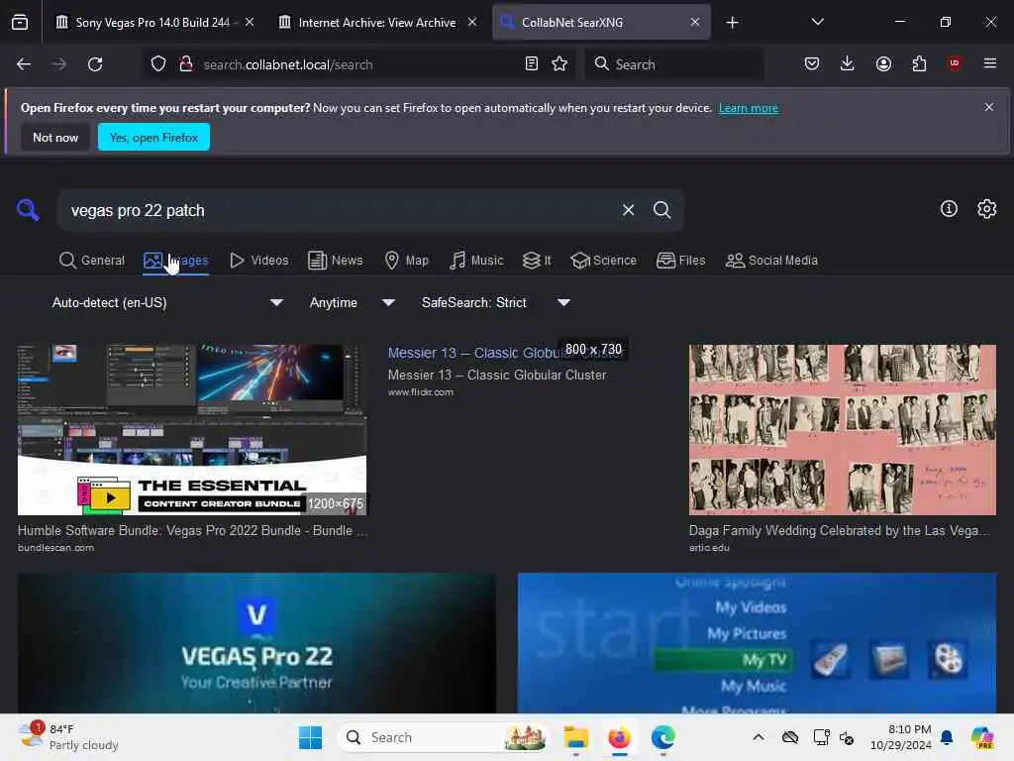Select the Social Media search category
Image resolution: width=1014 pixels, height=761 pixels.
(771, 261)
